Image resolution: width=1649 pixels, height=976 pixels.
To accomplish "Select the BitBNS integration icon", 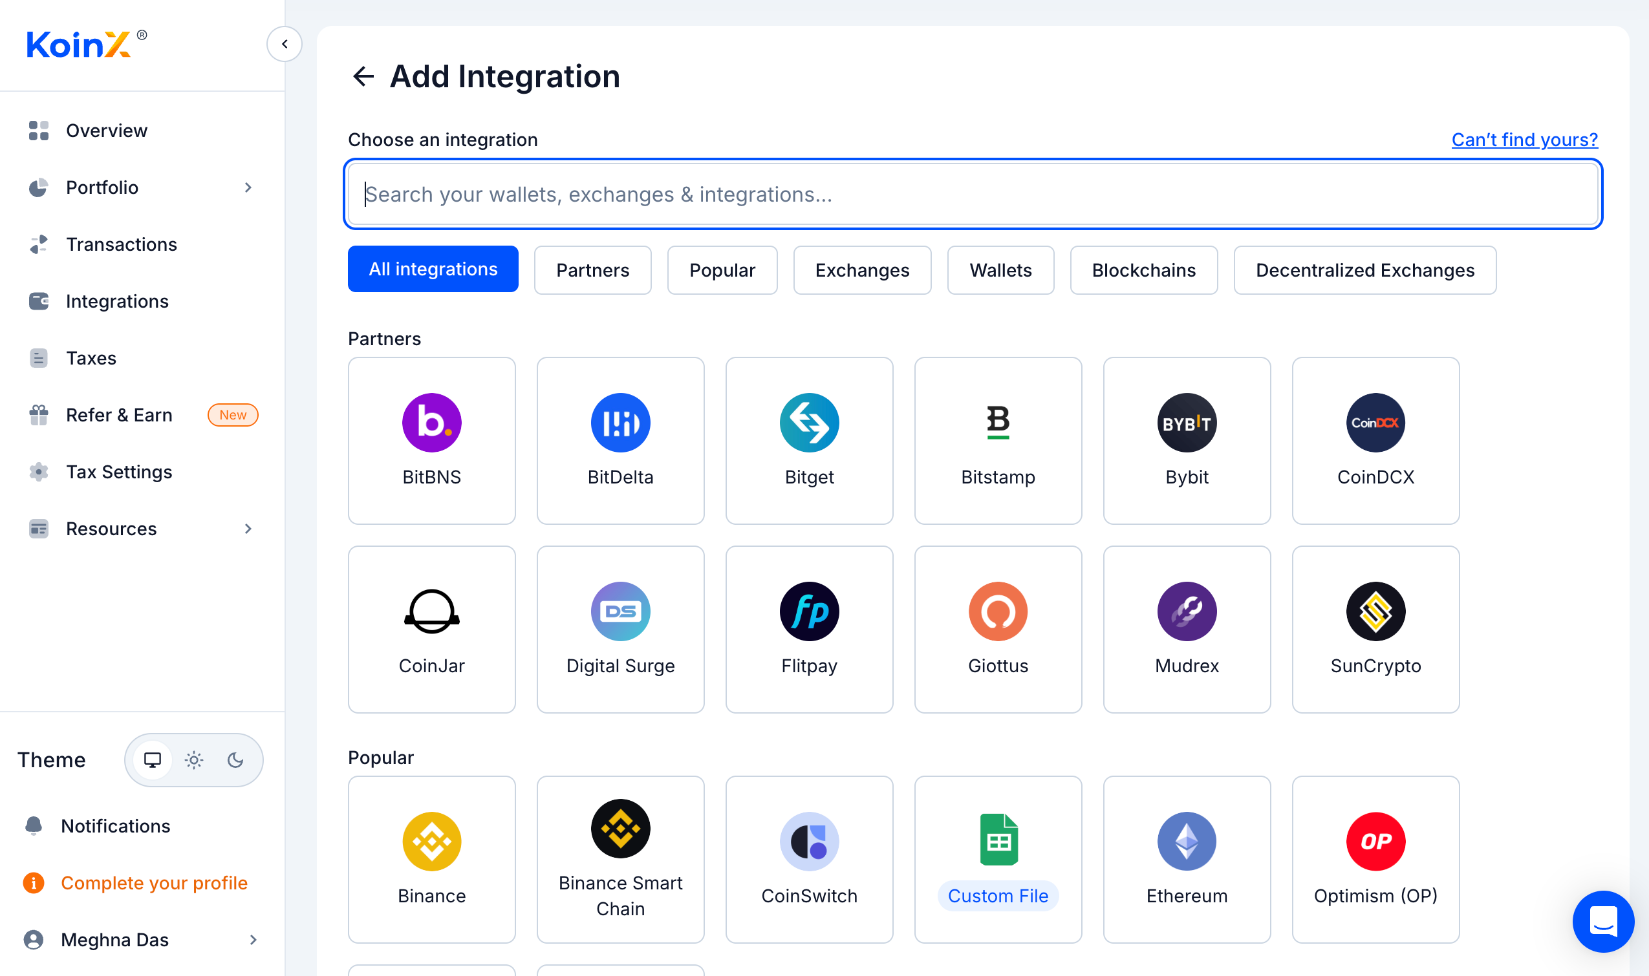I will click(432, 423).
